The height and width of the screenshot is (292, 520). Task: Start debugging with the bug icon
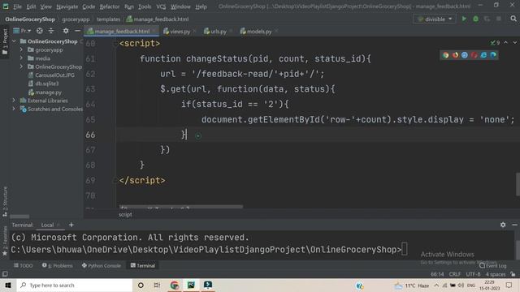pos(475,19)
